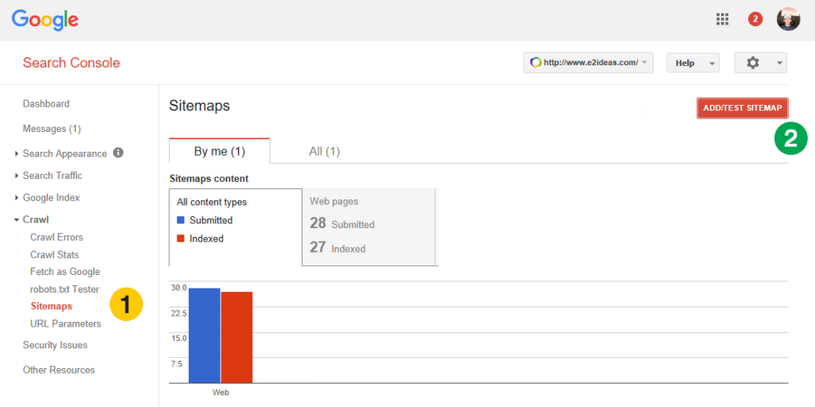Click the ADD/TEST SITEMAP button

click(x=743, y=108)
